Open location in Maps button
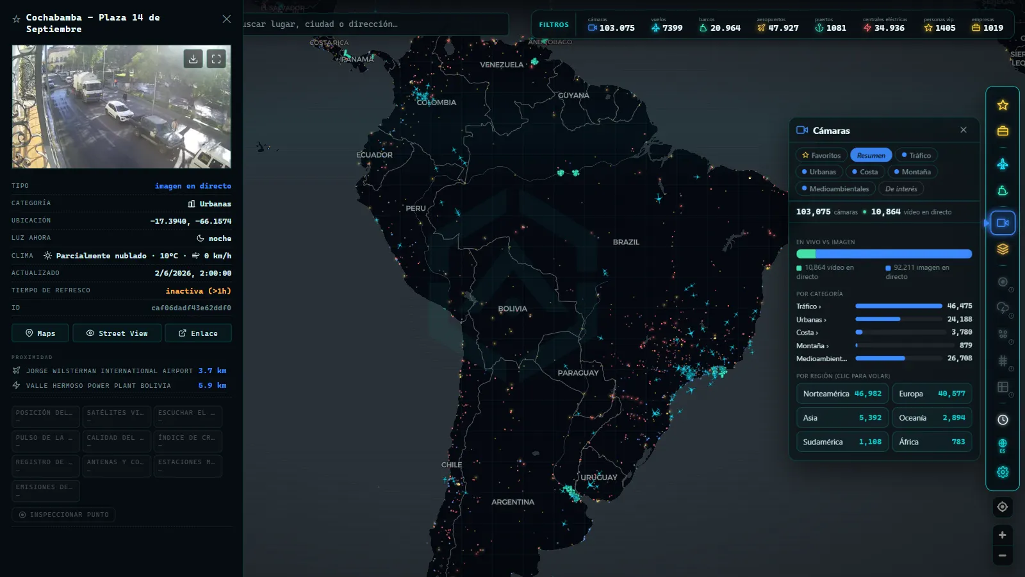This screenshot has height=577, width=1025. tap(40, 333)
